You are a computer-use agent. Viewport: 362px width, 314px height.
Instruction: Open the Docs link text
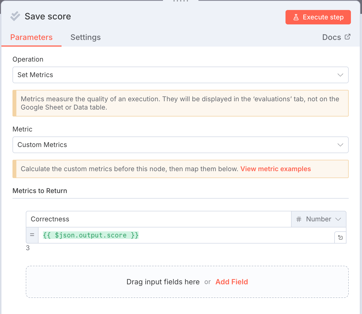tap(332, 37)
